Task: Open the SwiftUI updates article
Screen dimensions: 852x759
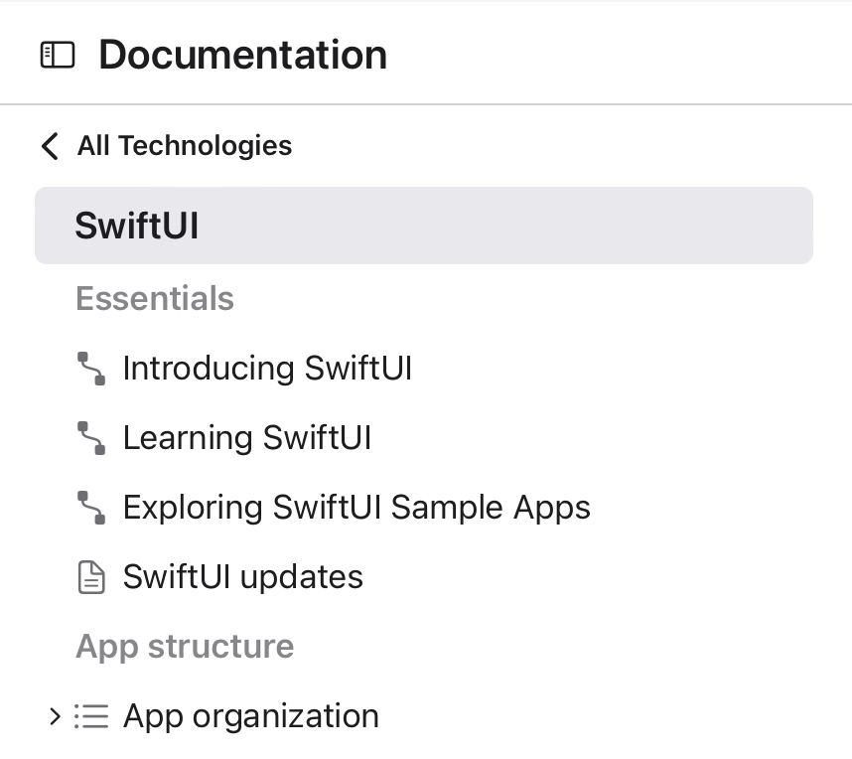Action: point(242,577)
